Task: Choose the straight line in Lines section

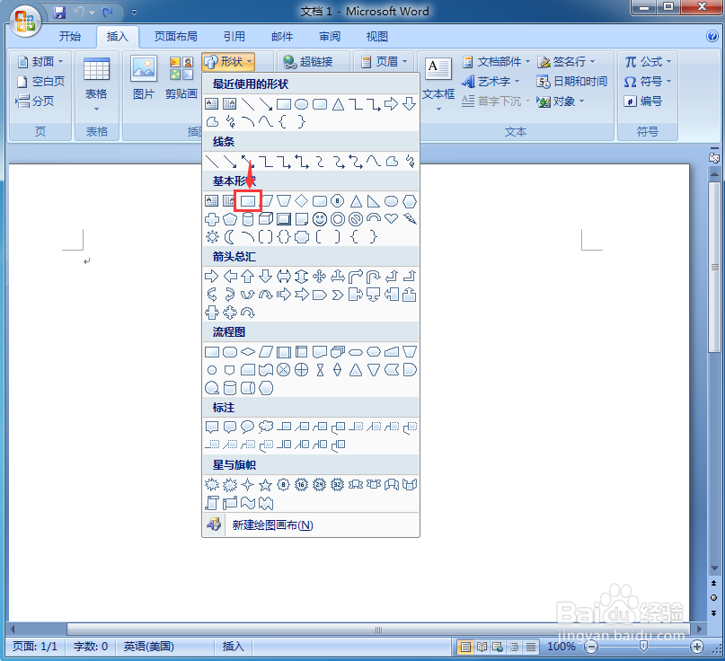Action: point(212,162)
